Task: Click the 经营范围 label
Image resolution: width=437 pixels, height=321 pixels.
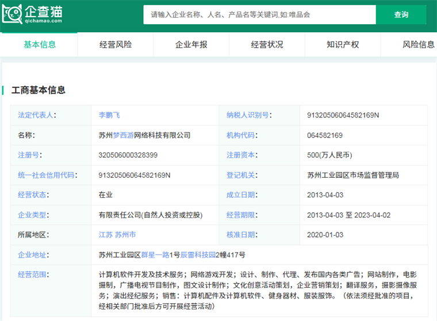Action: tap(33, 275)
